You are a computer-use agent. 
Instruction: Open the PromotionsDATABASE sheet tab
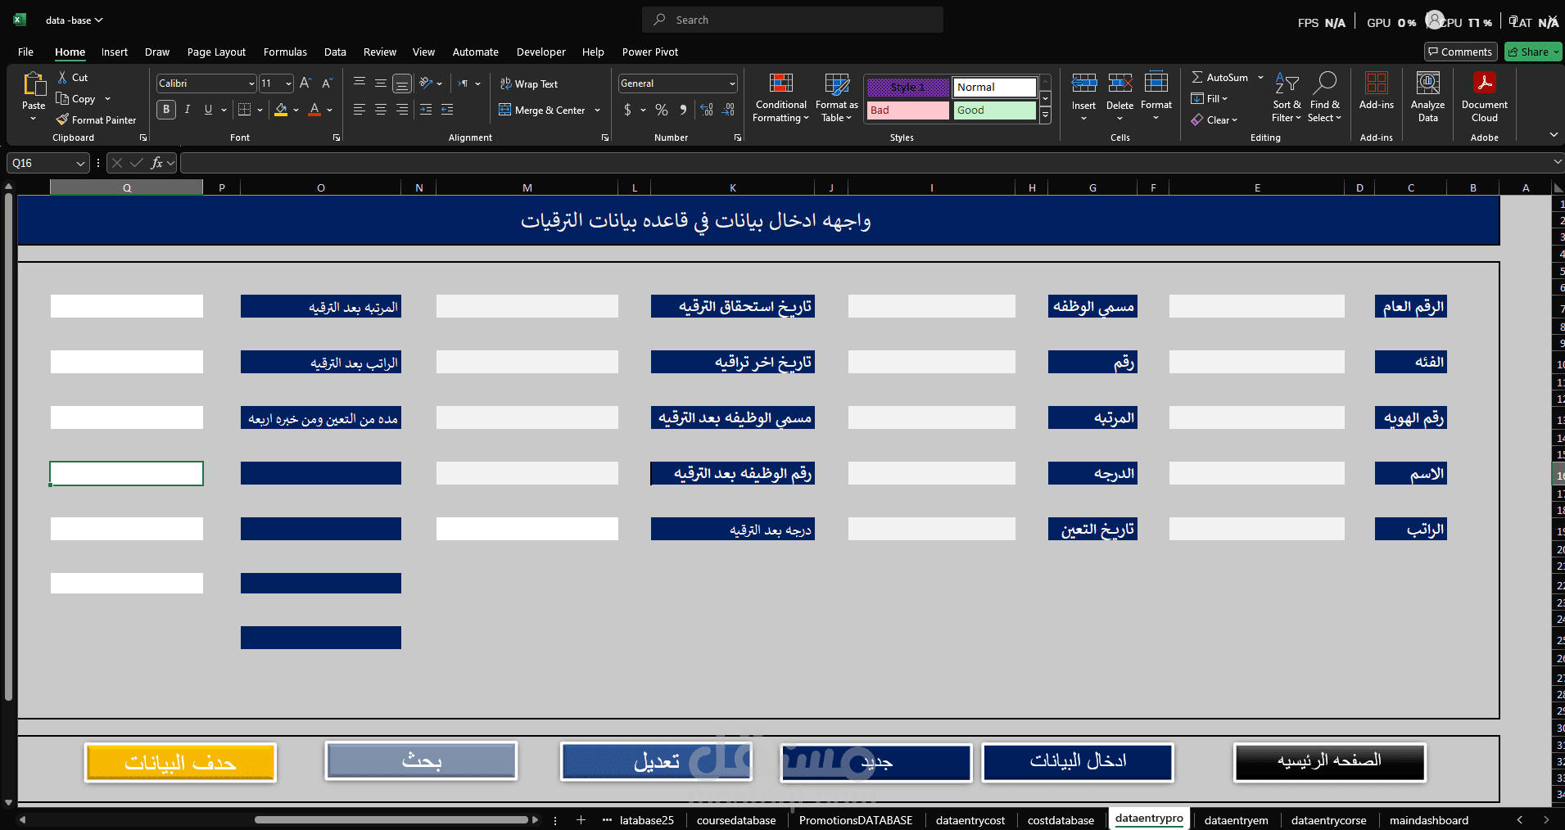coord(856,820)
